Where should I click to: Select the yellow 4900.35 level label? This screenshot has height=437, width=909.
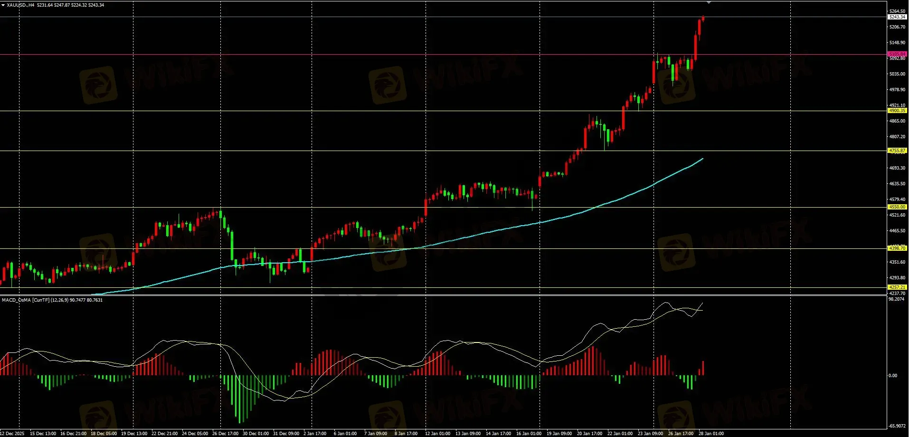click(x=897, y=111)
